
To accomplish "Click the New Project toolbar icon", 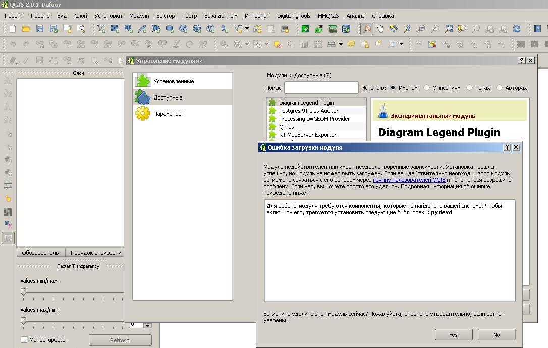I will point(13,29).
